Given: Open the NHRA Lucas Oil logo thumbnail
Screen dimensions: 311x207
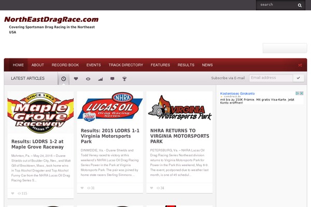Looking at the screenshot, I should [110, 107].
